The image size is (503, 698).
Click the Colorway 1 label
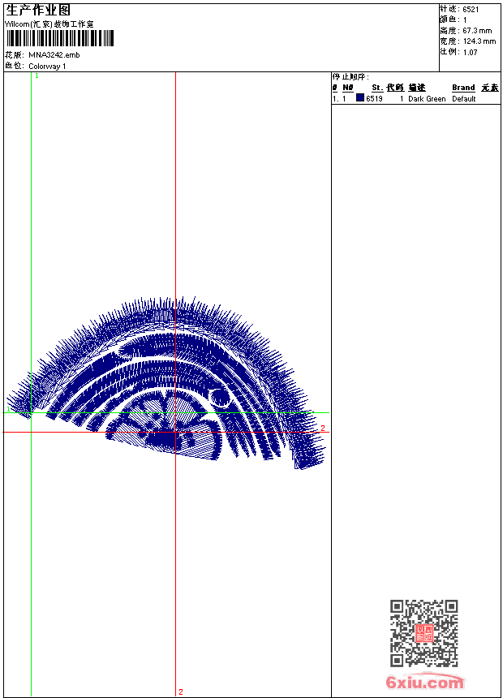47,67
